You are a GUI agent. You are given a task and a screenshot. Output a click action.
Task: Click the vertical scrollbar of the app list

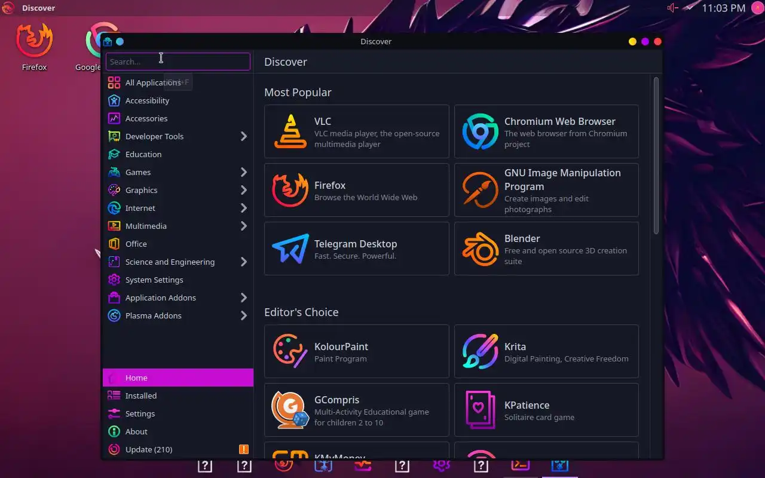656,155
